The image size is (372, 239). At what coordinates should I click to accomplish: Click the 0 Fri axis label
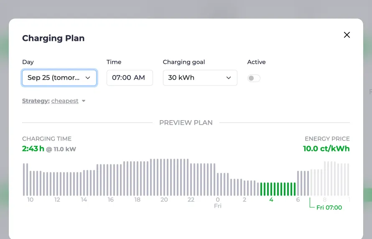217,203
